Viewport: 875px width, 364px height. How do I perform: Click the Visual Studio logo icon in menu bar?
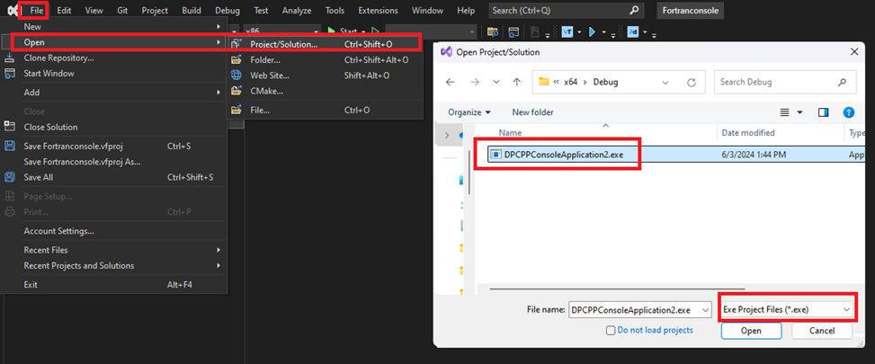point(12,10)
